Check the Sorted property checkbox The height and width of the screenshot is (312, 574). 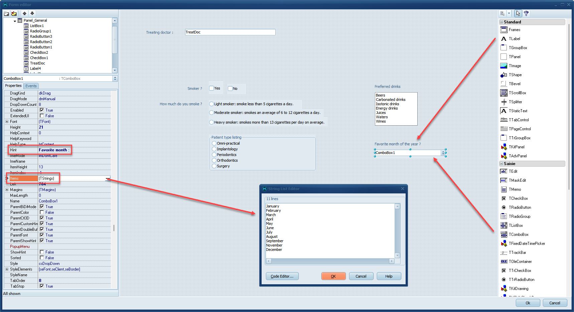(42, 258)
